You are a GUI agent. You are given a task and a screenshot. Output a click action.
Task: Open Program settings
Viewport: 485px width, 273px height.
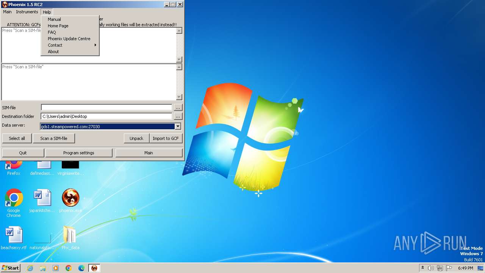(x=79, y=153)
